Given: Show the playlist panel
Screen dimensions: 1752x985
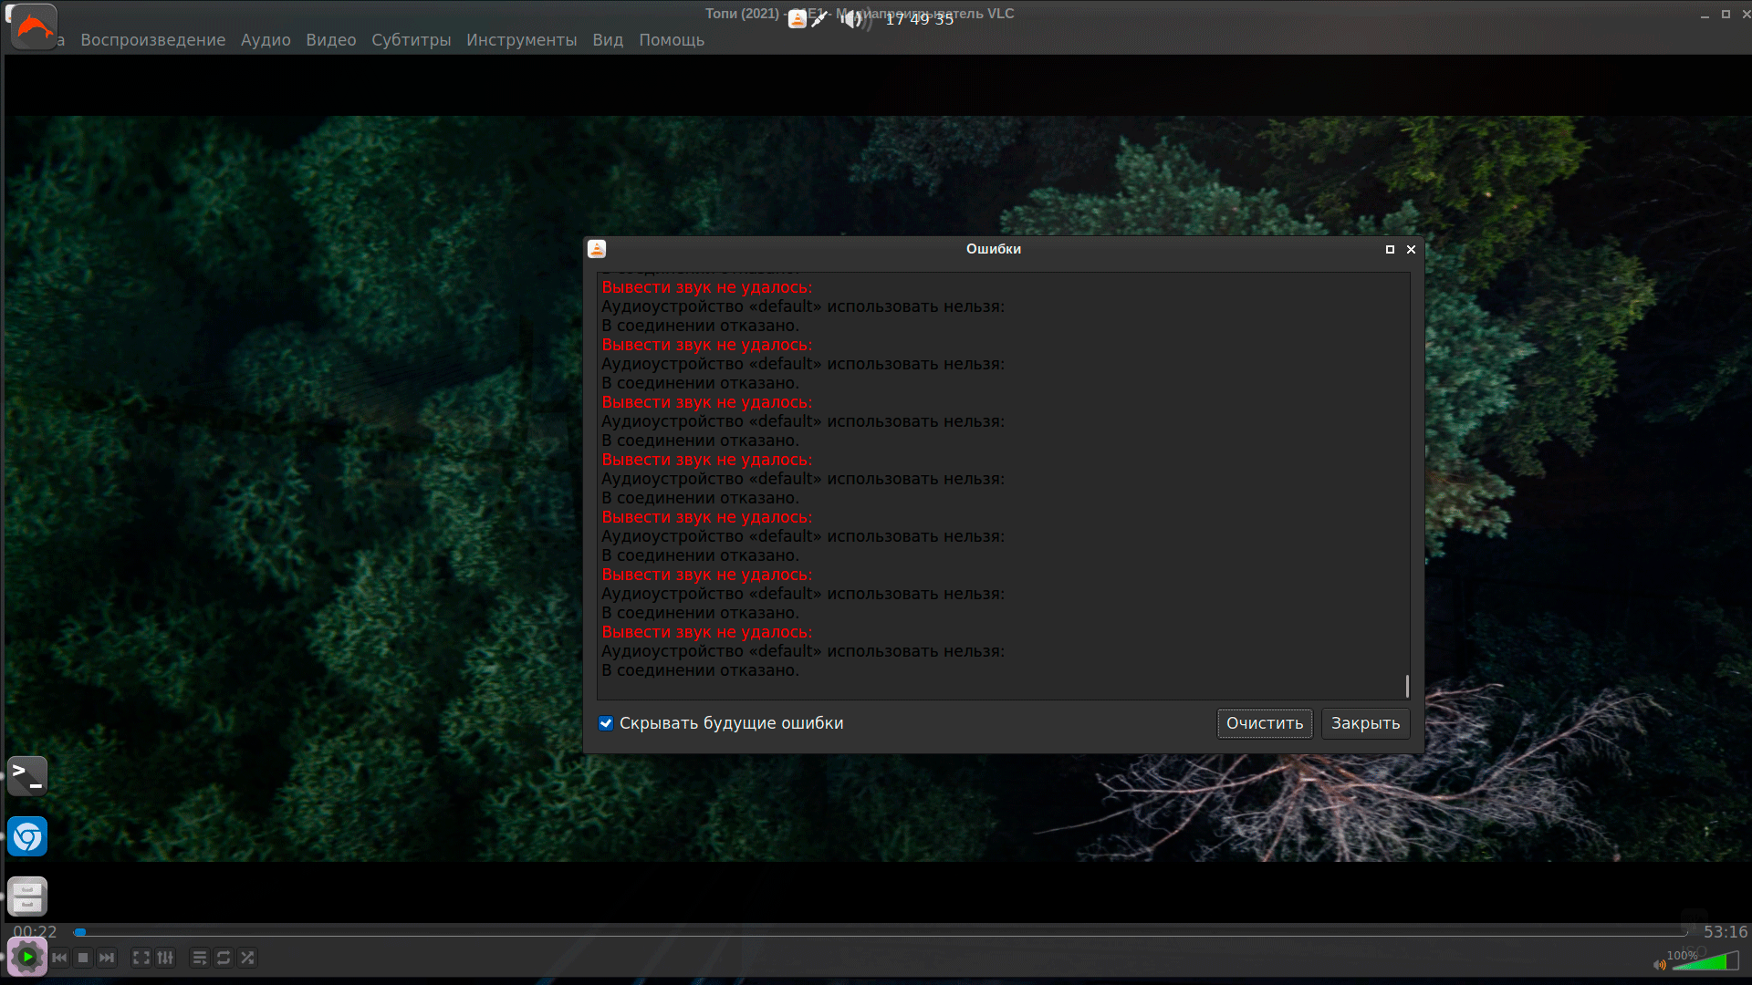Looking at the screenshot, I should (199, 958).
